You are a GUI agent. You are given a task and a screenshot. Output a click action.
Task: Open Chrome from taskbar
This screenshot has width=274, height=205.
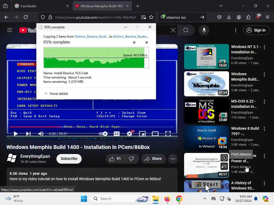(179, 199)
